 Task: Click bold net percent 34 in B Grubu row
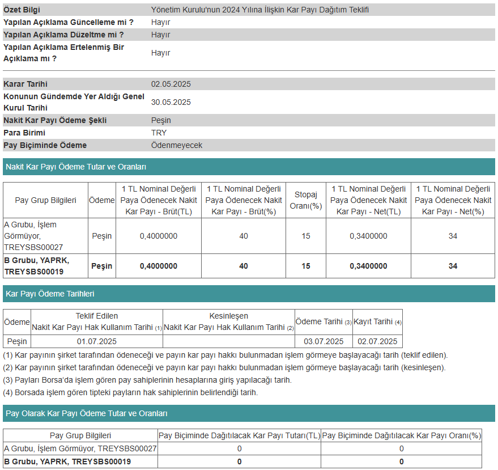[453, 266]
